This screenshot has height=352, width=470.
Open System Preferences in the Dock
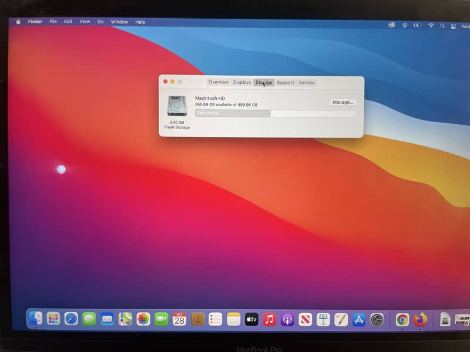point(377,320)
